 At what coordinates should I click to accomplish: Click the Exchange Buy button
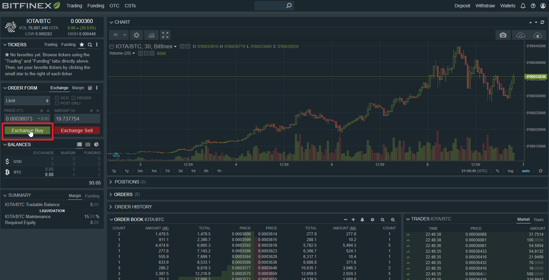click(x=27, y=131)
